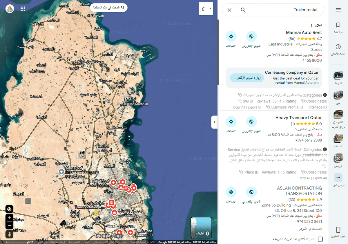Click Export All link for Mannai Auto Rent
This screenshot has height=244, width=348.
click(x=254, y=107)
